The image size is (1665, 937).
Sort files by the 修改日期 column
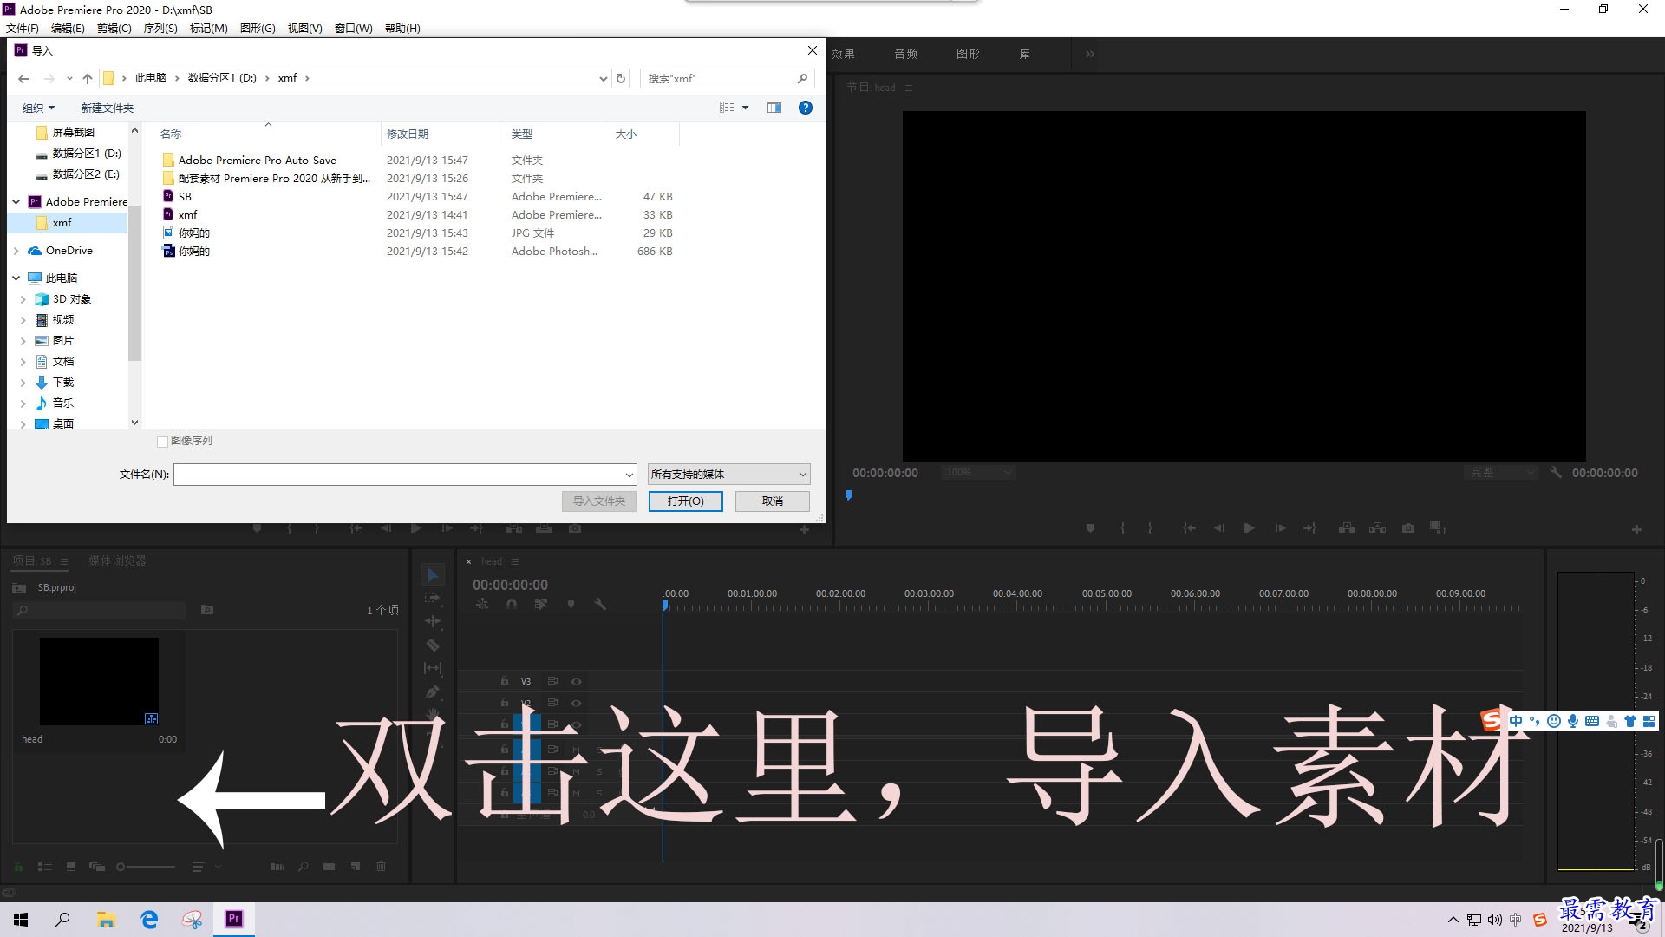tap(408, 134)
